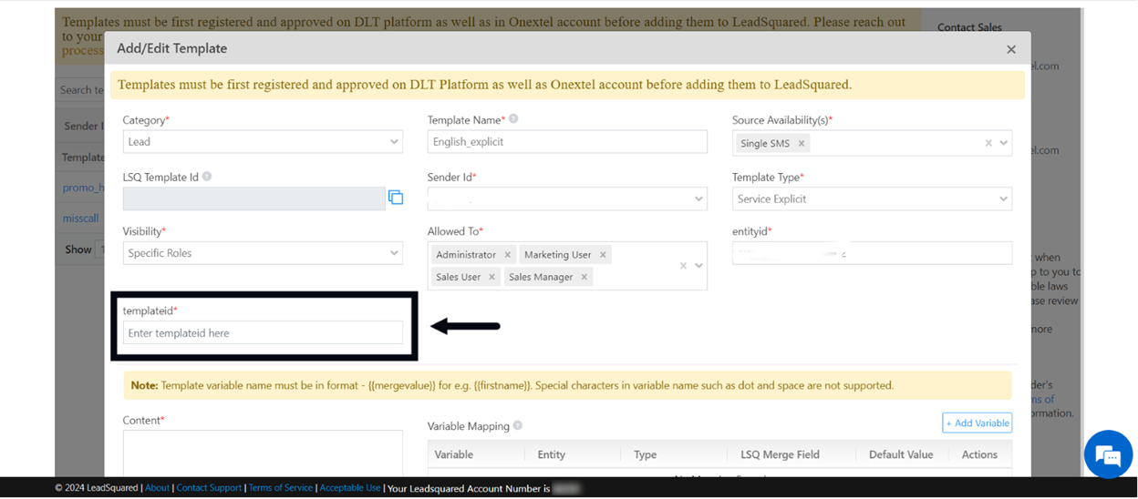Edit the Template Name field
The width and height of the screenshot is (1138, 499).
coord(567,142)
